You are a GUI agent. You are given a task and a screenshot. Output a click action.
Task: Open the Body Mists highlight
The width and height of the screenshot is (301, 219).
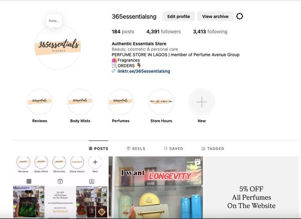pos(80,102)
